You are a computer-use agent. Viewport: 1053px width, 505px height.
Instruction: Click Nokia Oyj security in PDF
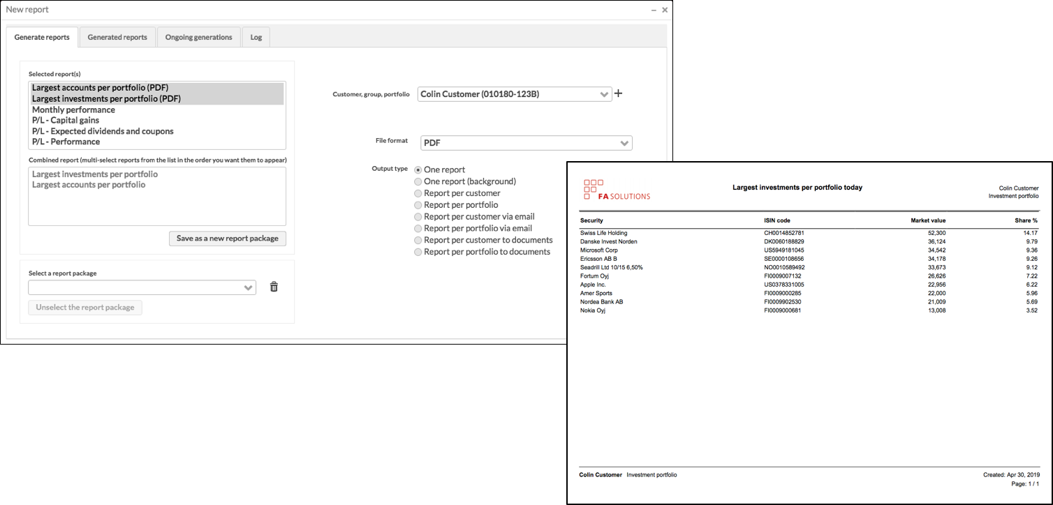(x=593, y=310)
